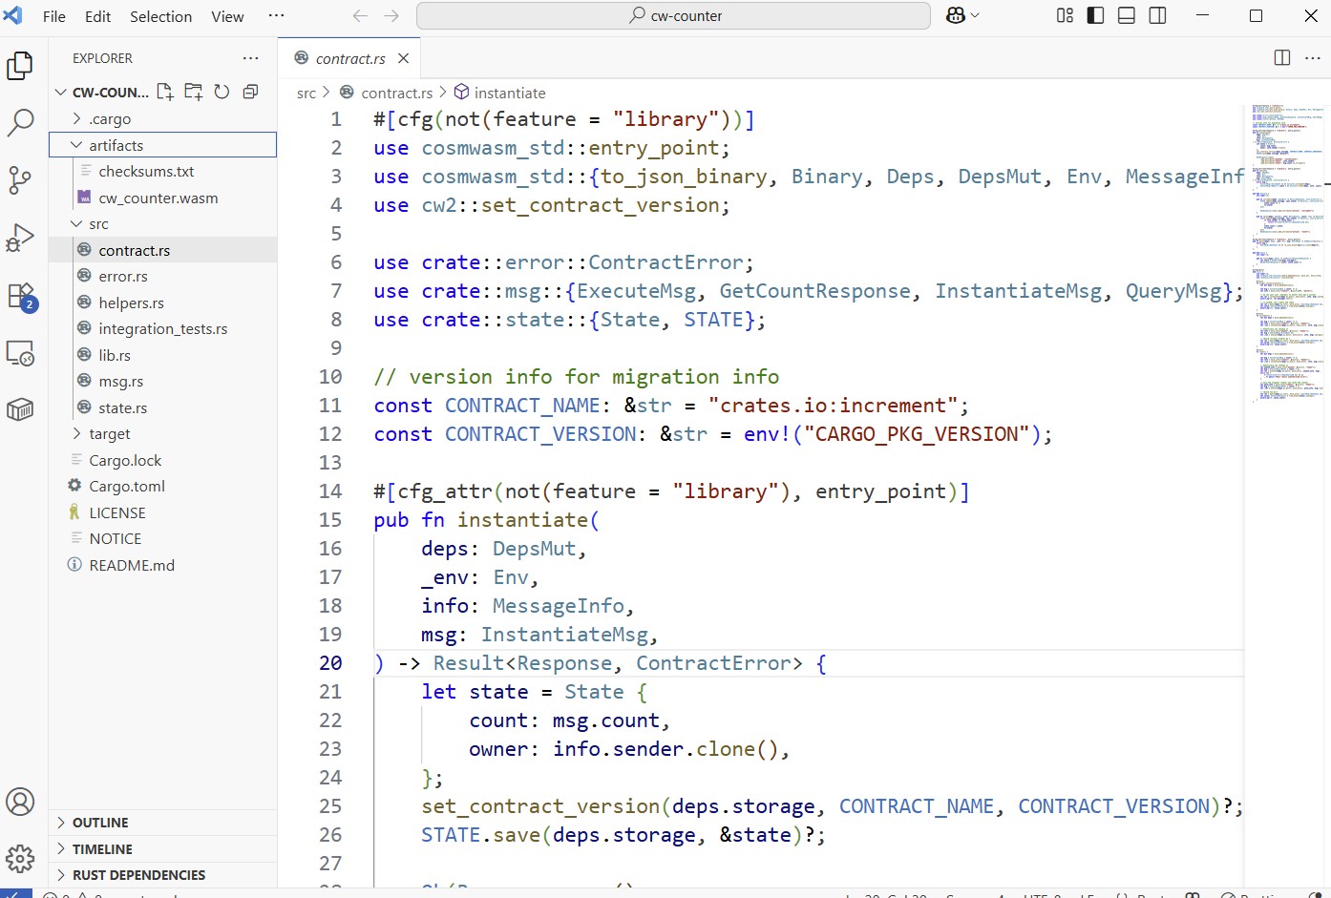Screen dimensions: 1331x898
Task: Refresh the explorer file tree
Action: (222, 92)
